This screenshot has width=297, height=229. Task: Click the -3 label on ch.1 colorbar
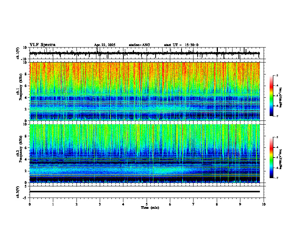277,75
